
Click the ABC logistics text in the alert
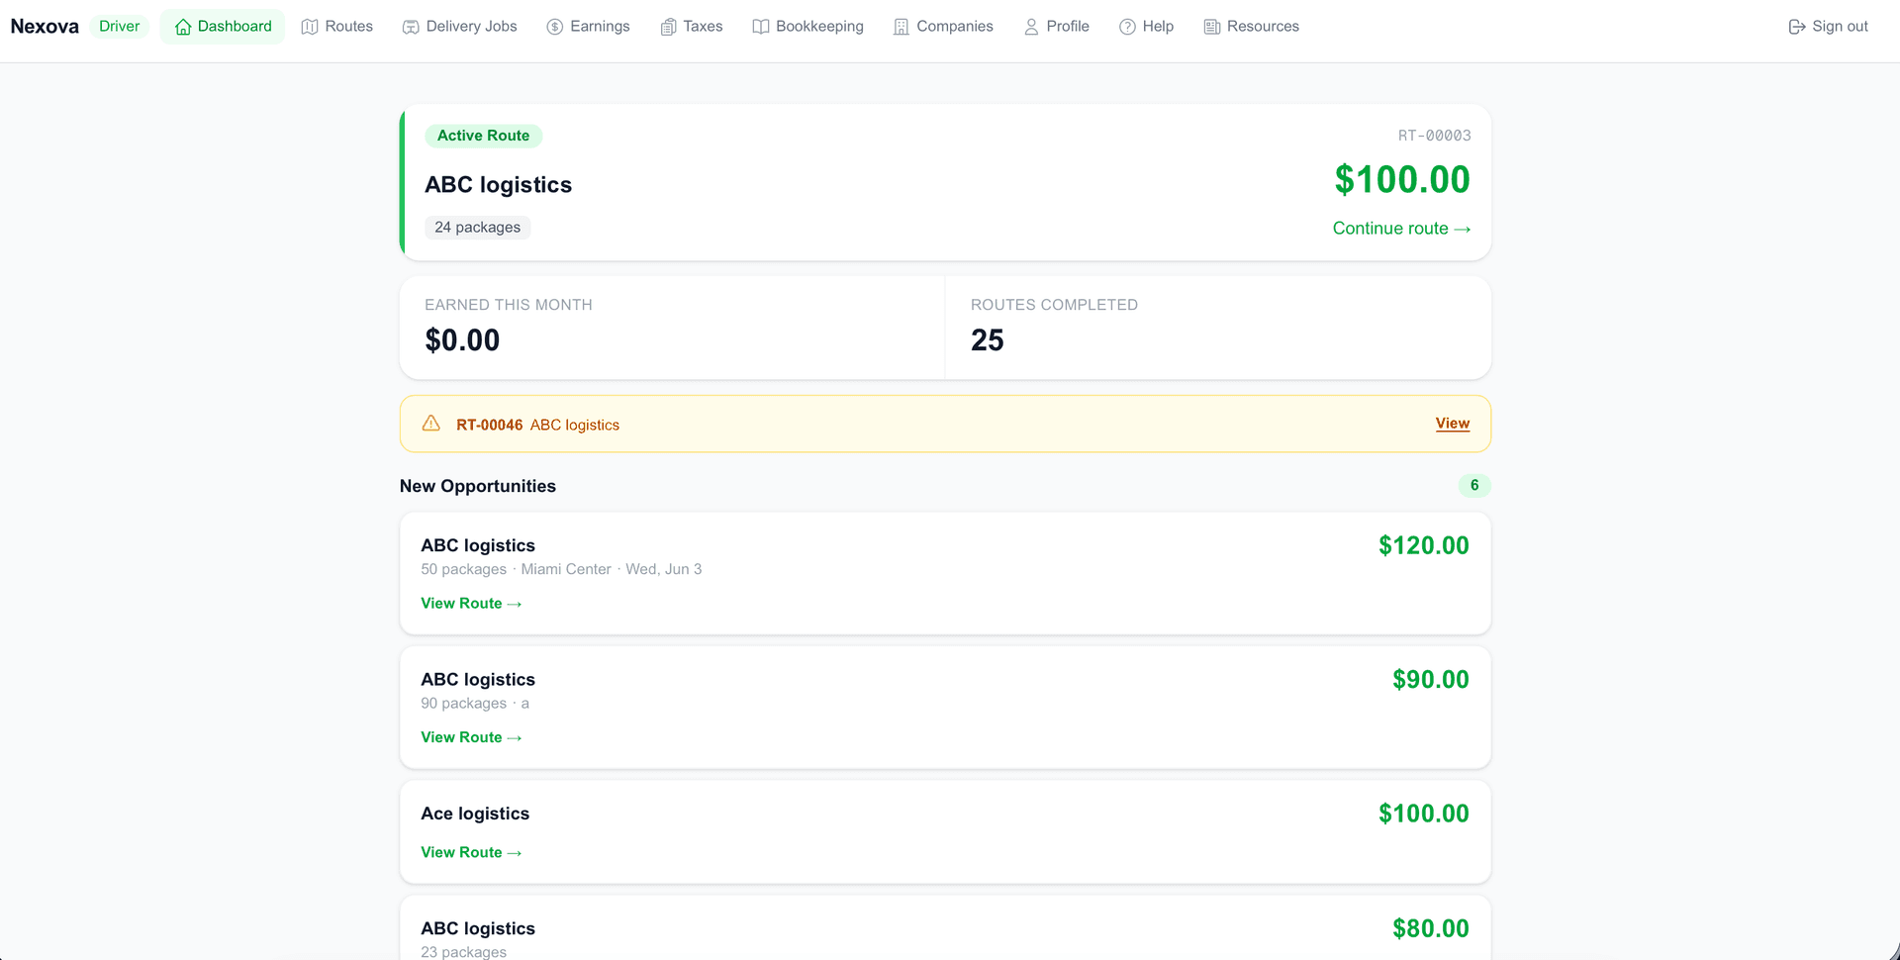[575, 425]
